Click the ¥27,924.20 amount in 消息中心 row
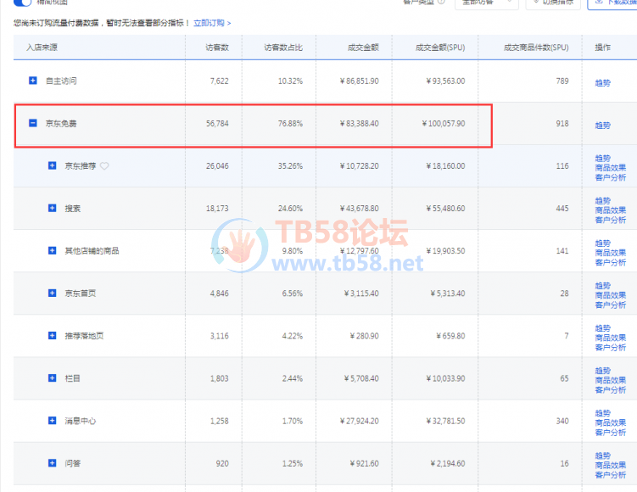 [x=360, y=421]
